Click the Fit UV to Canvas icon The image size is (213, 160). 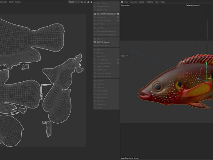tap(95, 42)
